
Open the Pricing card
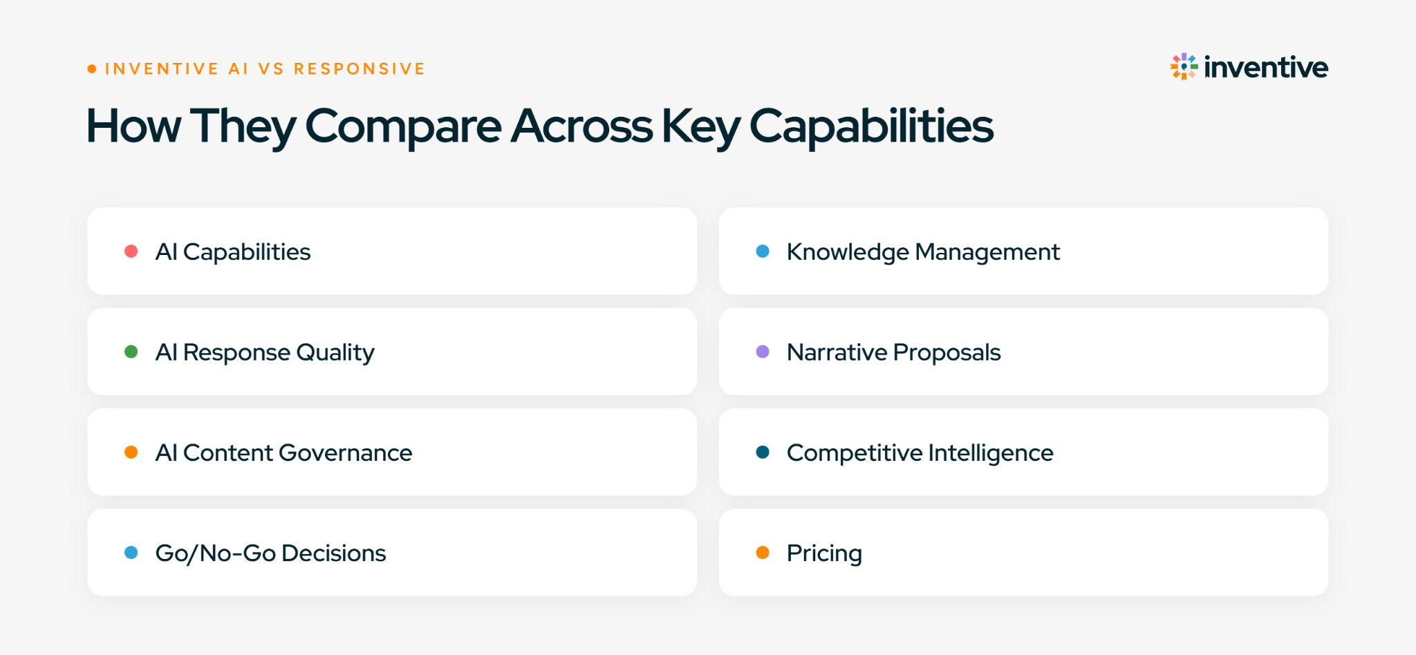1023,553
